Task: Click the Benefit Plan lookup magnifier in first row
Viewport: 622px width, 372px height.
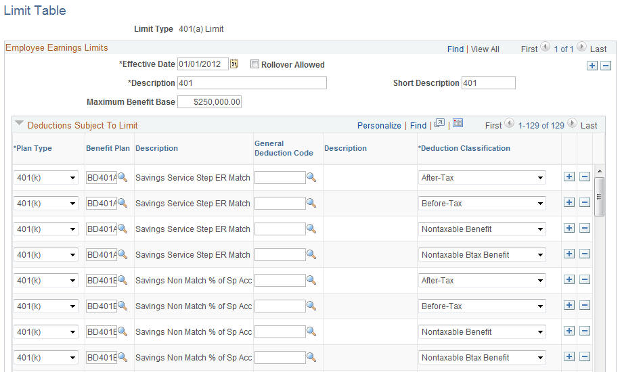Action: (123, 177)
